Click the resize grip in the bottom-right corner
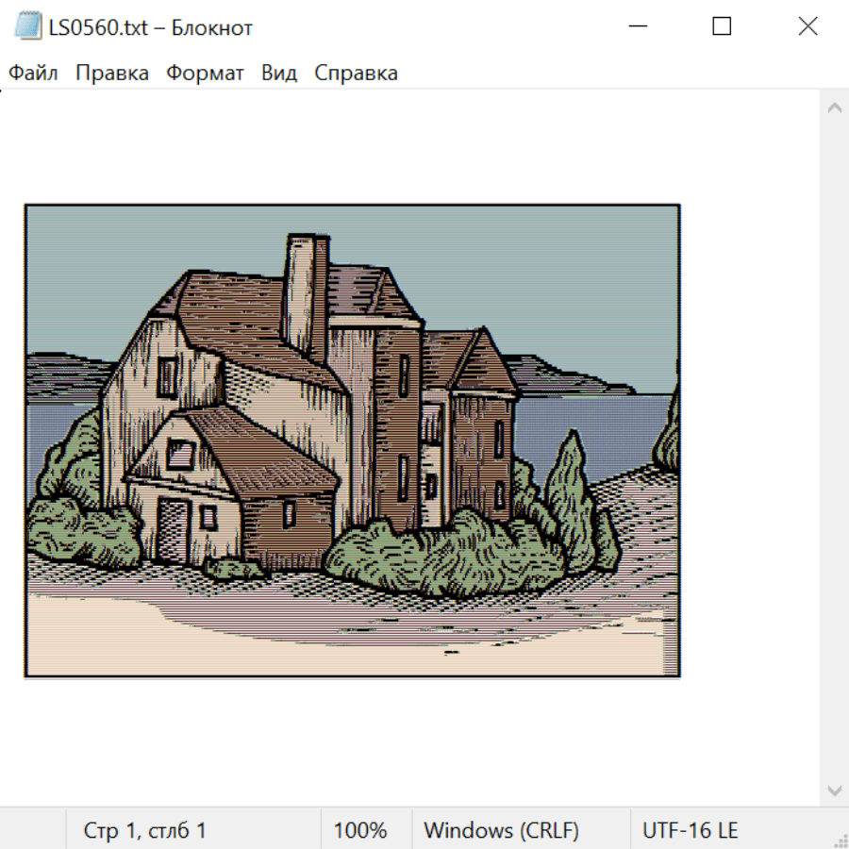Screen dimensions: 849x849 pos(840,840)
